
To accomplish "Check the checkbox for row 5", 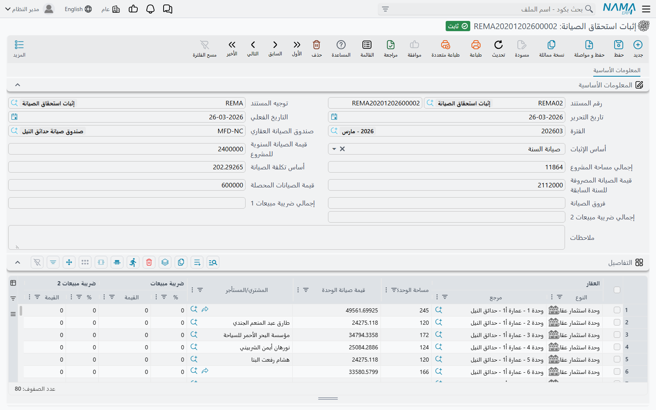I will coord(617,359).
